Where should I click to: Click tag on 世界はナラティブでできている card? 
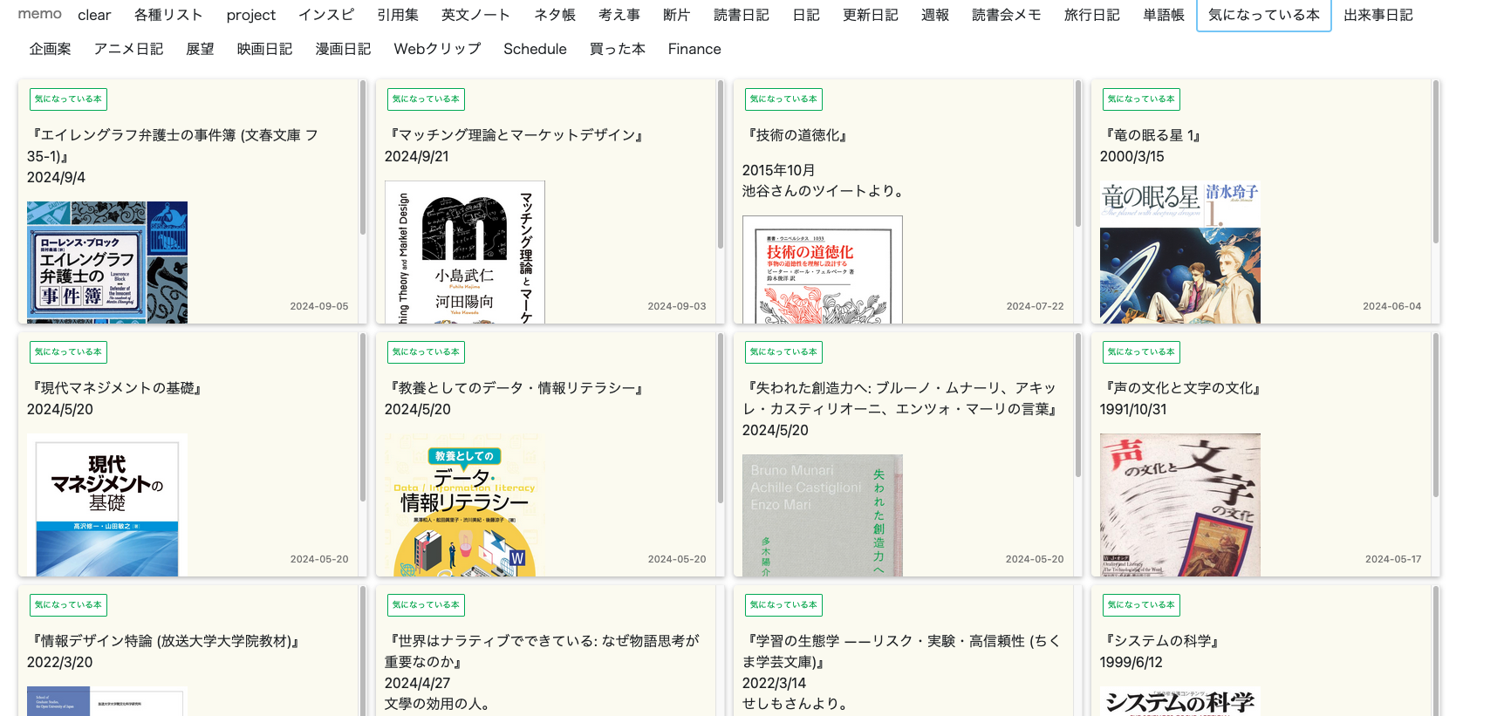pos(426,605)
